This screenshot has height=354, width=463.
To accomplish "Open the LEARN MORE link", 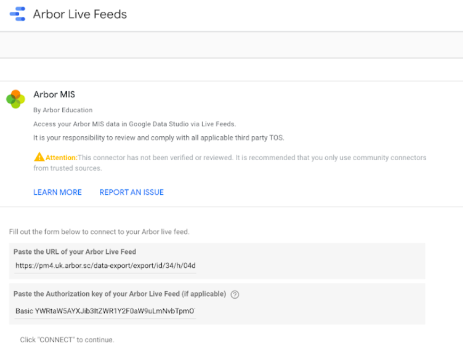I will click(57, 192).
